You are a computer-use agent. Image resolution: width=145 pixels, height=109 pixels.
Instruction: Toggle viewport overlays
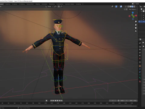121,7
